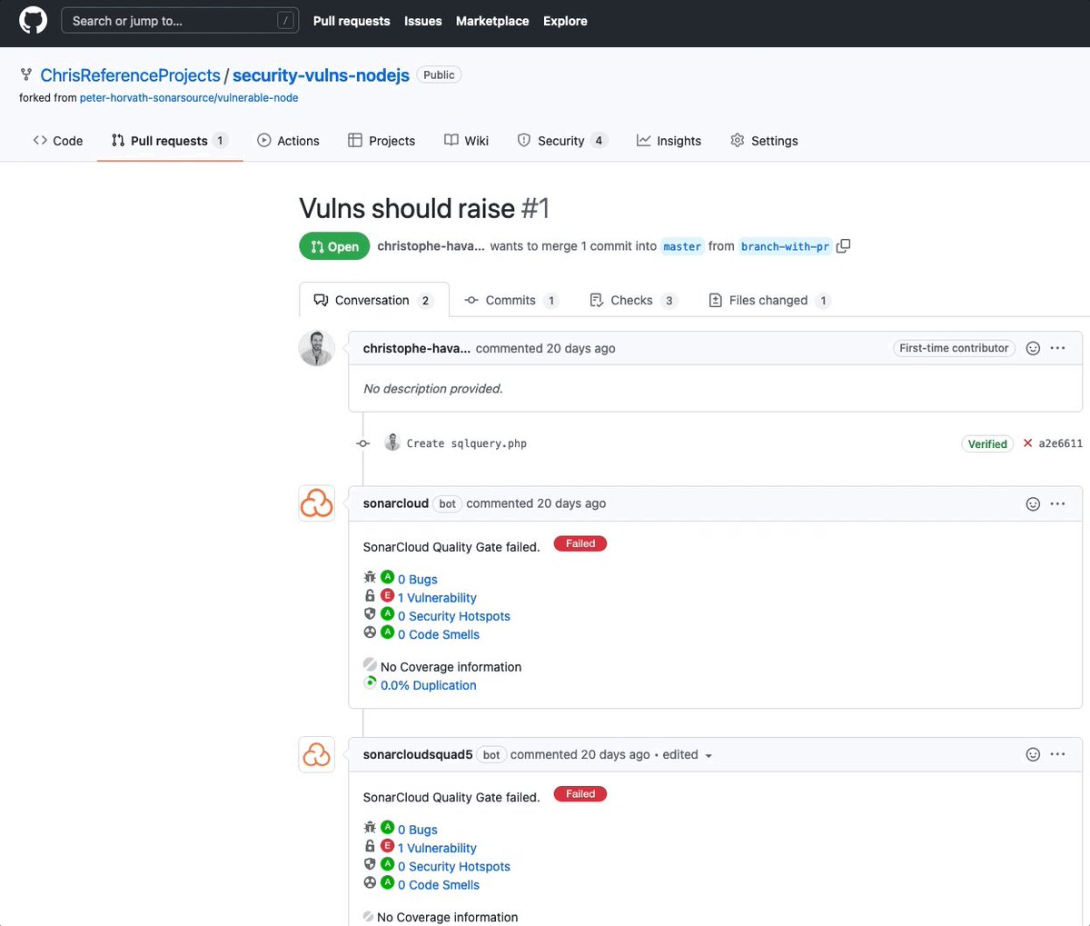
Task: Open 0 Security Hotspots in sonarcloud's comment
Action: click(x=454, y=616)
